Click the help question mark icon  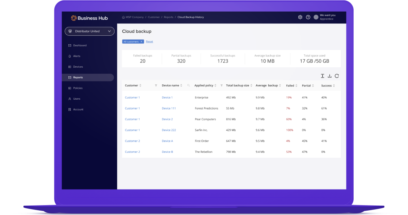pos(308,17)
